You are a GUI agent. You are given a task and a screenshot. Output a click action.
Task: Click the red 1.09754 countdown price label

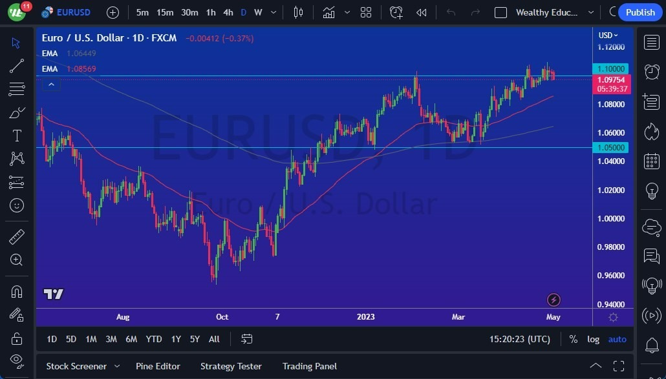tap(612, 84)
